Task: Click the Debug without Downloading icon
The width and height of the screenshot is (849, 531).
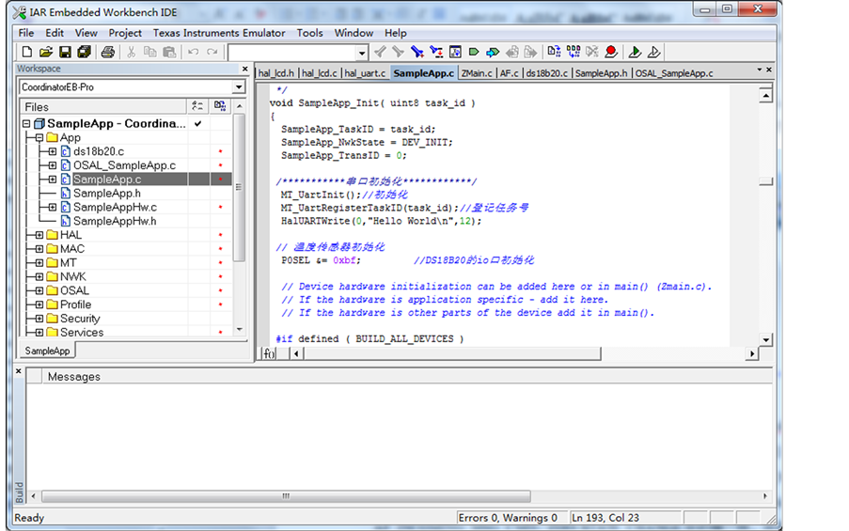Action: tap(654, 53)
